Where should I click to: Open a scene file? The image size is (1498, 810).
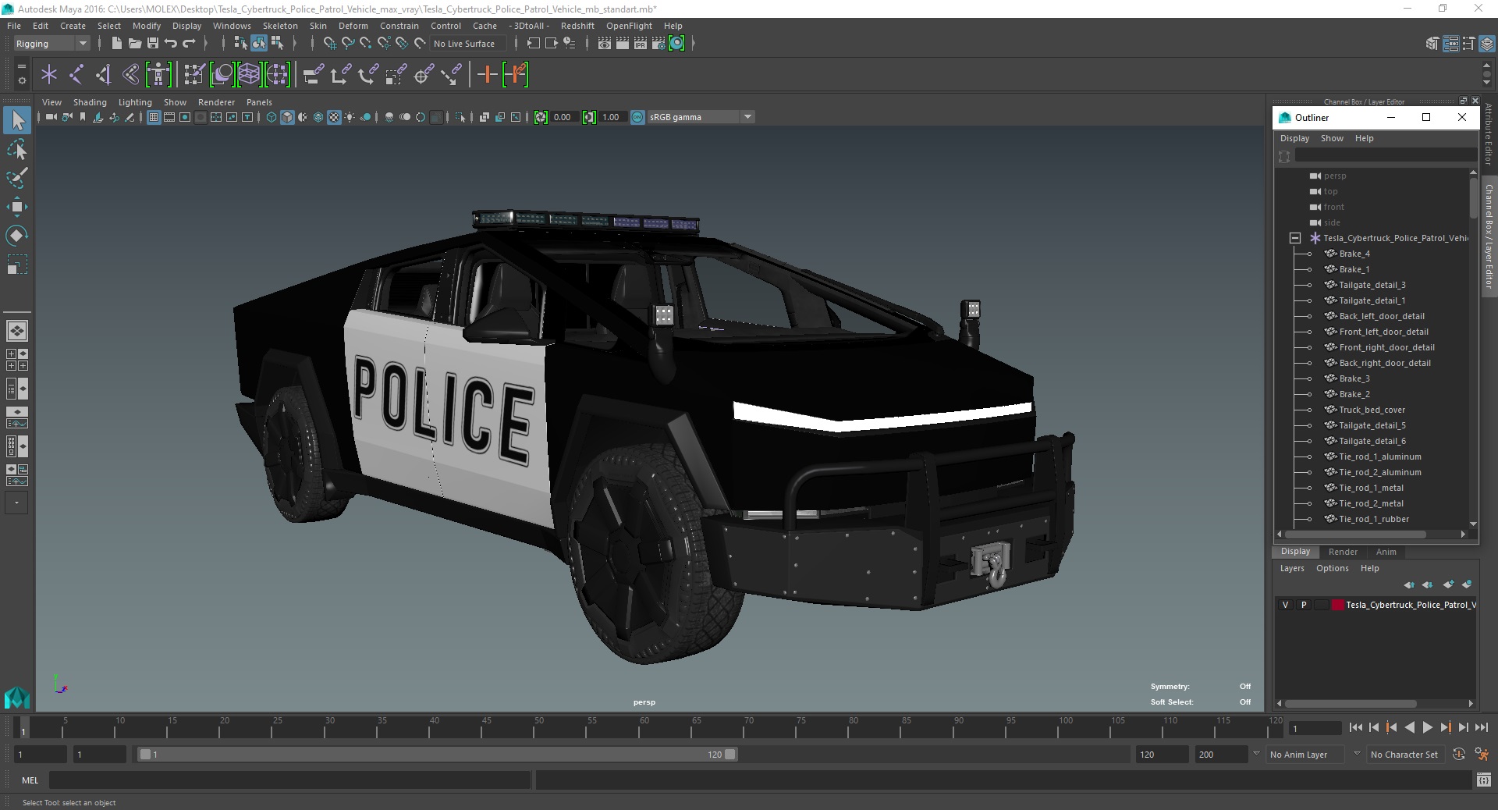click(x=134, y=44)
